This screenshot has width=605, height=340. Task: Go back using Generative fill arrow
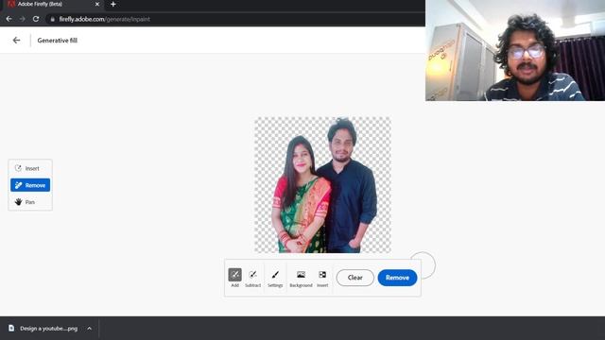coord(16,40)
